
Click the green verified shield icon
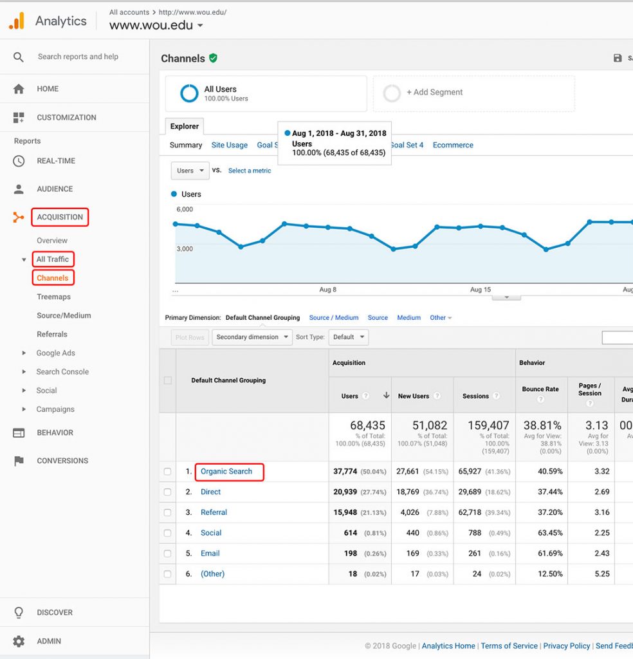point(214,58)
